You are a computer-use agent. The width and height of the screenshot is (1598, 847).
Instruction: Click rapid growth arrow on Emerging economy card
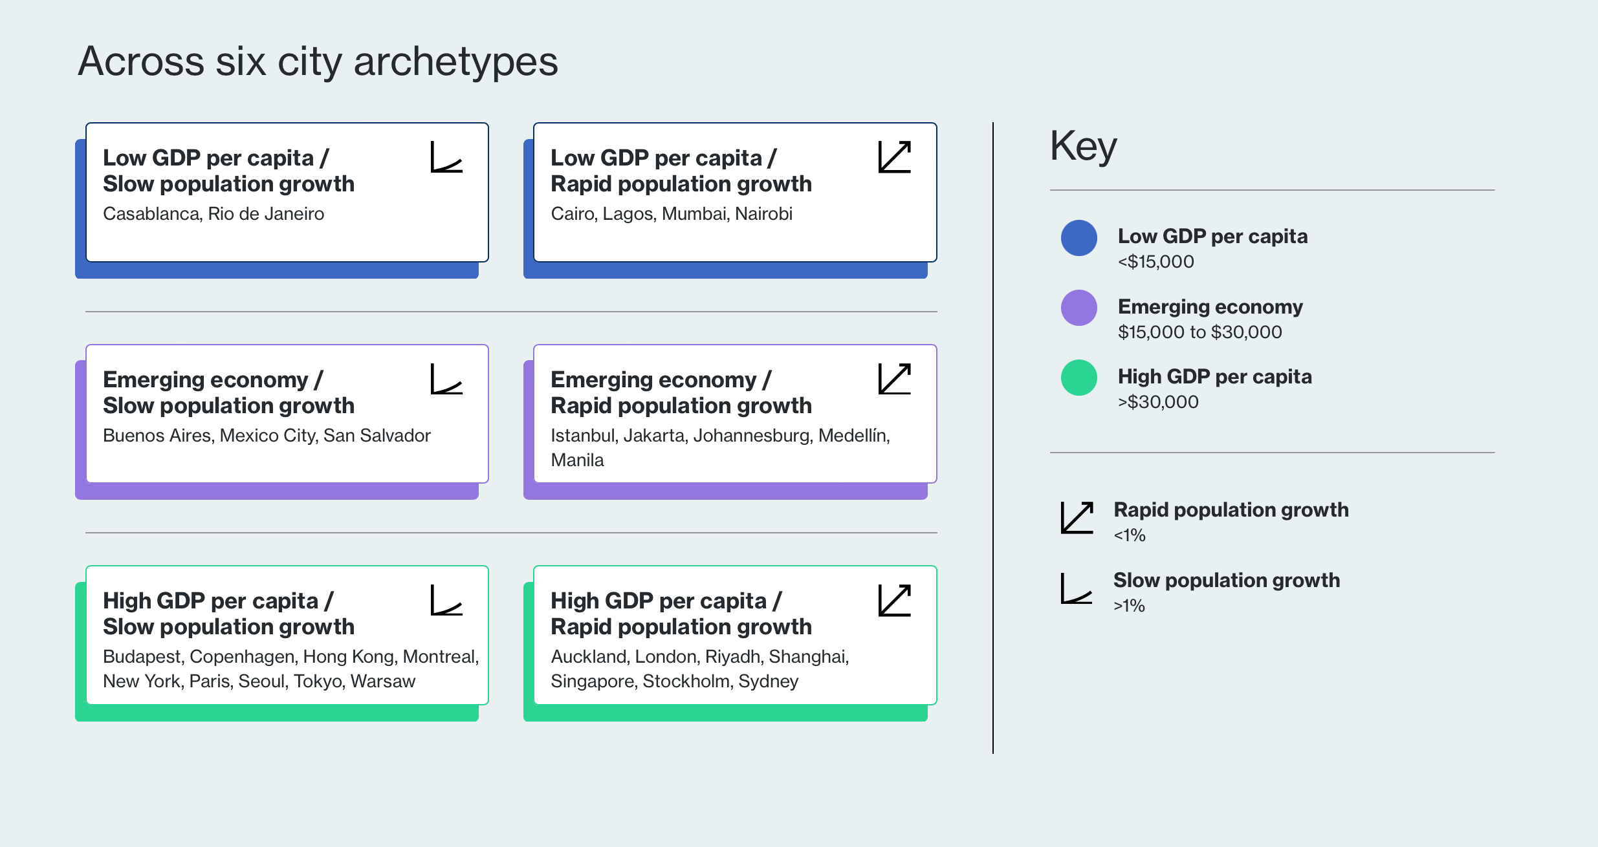(x=895, y=379)
